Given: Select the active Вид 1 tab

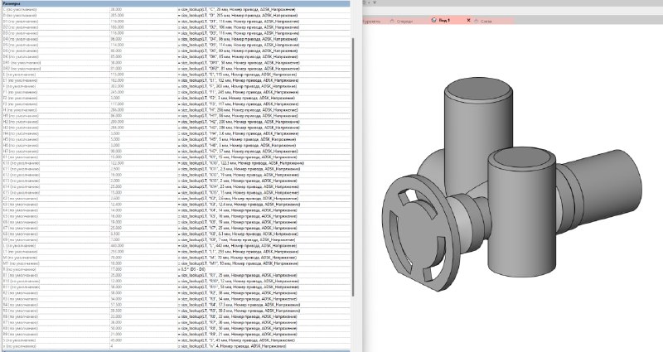Looking at the screenshot, I should 444,20.
